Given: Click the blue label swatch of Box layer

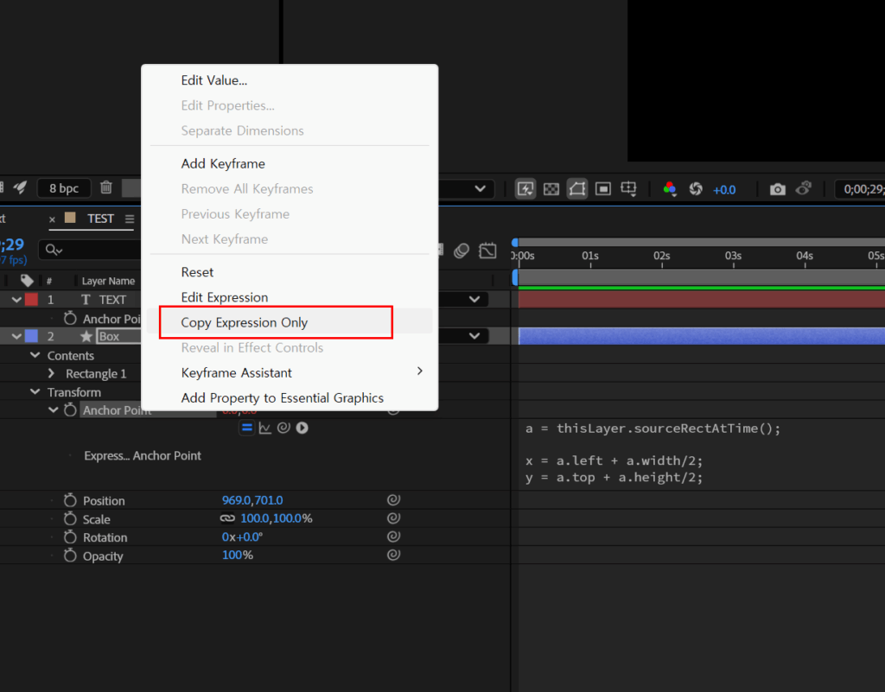Looking at the screenshot, I should [x=32, y=336].
